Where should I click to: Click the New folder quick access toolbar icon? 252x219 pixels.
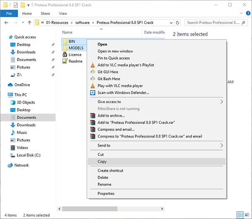23,5
